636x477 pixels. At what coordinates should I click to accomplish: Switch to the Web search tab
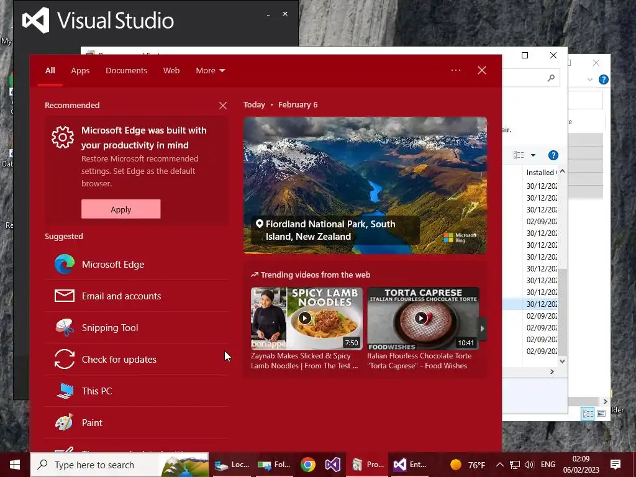(x=171, y=71)
